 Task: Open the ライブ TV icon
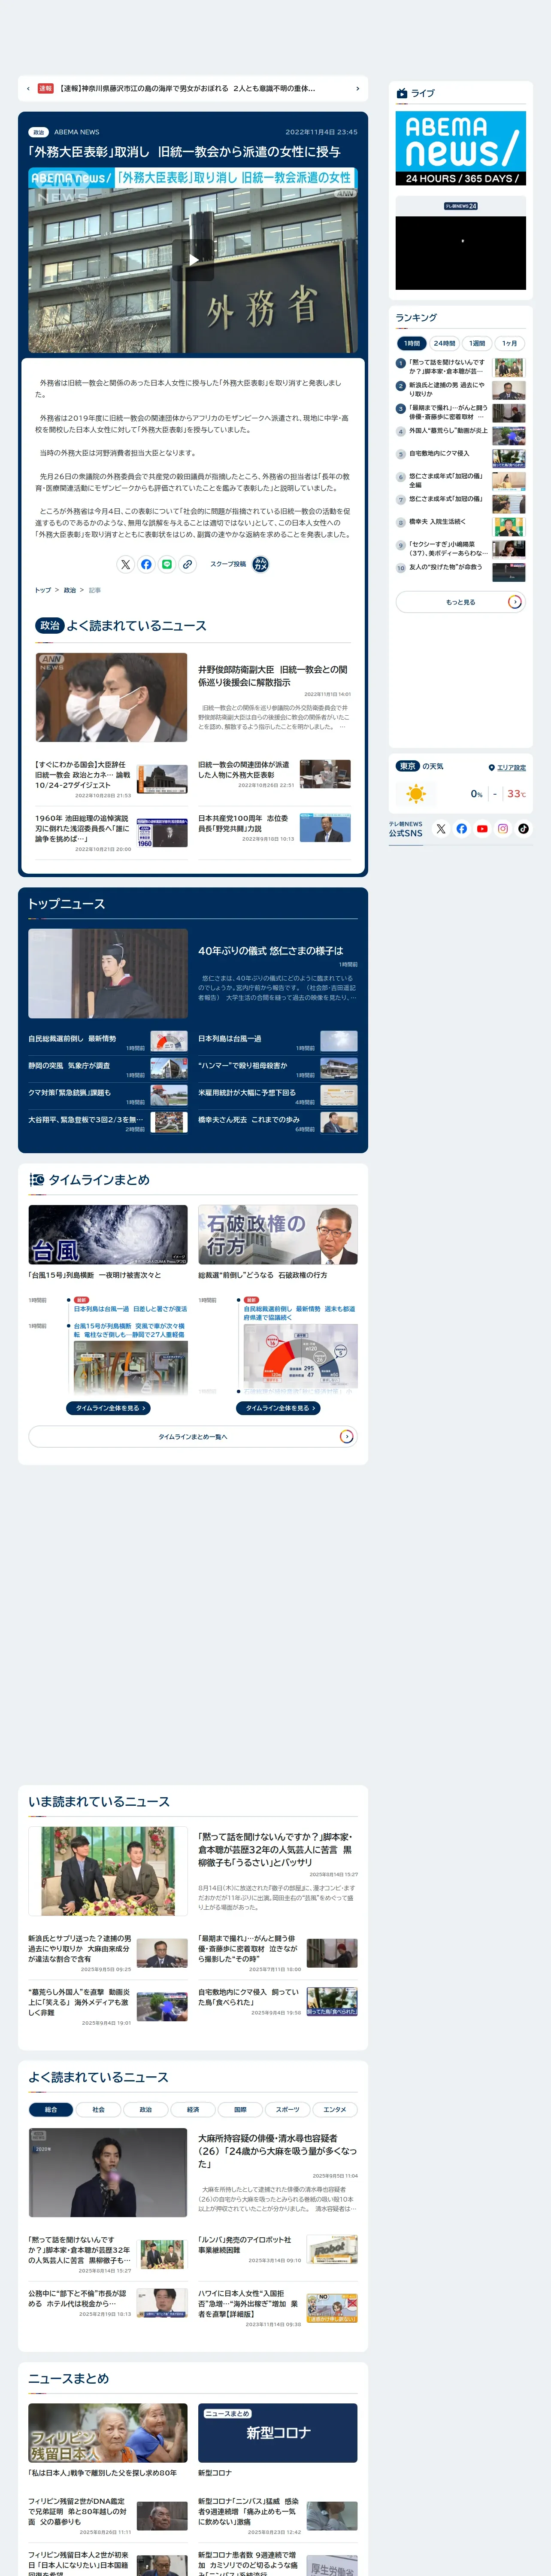tap(402, 93)
